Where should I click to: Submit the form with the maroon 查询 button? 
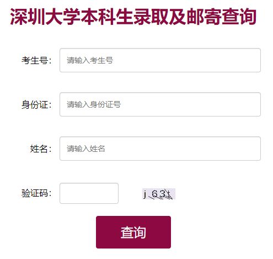pyautogui.click(x=133, y=232)
